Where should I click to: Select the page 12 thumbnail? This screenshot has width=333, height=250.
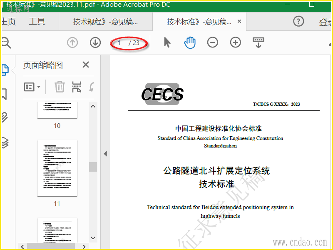[x=57, y=230]
